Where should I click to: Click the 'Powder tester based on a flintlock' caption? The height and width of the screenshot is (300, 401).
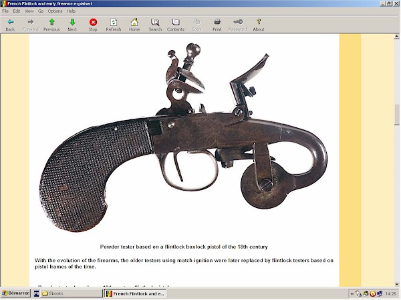tap(184, 247)
